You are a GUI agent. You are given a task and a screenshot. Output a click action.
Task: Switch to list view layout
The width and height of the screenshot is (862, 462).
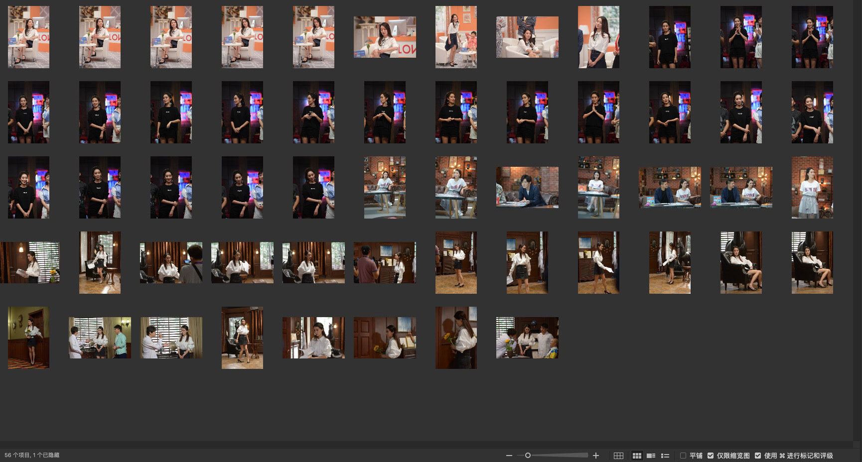point(665,456)
